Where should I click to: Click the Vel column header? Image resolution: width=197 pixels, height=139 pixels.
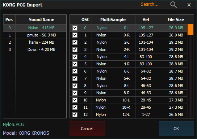pyautogui.click(x=146, y=19)
